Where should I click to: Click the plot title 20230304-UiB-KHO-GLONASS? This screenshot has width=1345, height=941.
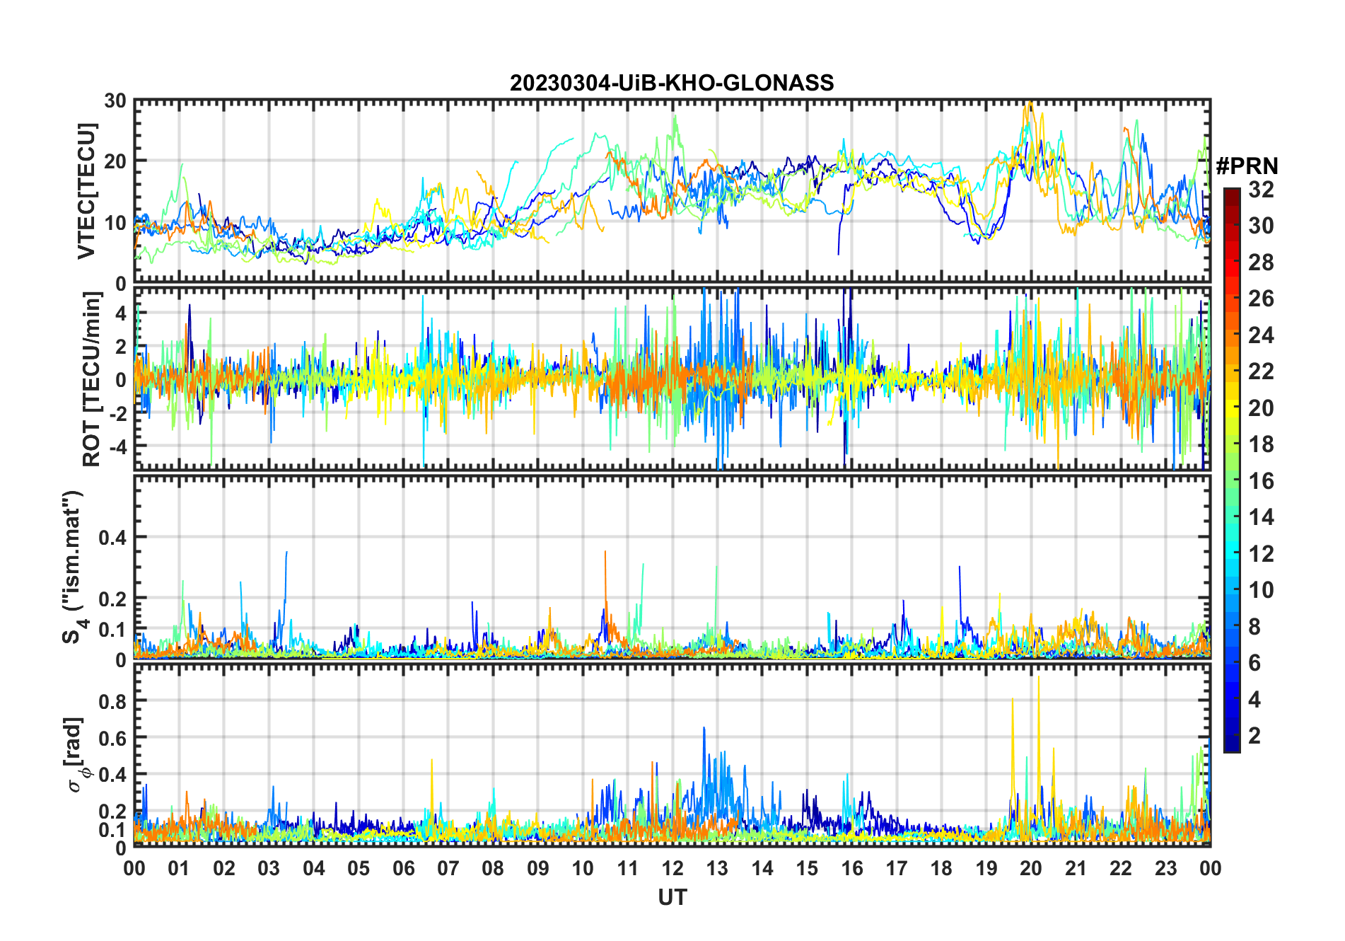point(672,83)
